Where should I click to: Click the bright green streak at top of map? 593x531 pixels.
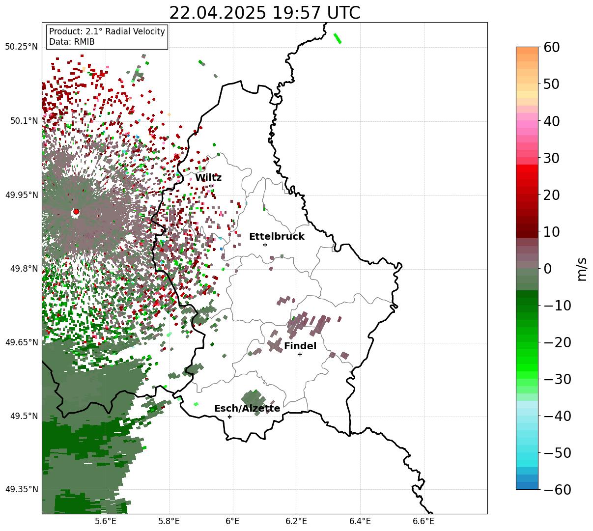(338, 38)
